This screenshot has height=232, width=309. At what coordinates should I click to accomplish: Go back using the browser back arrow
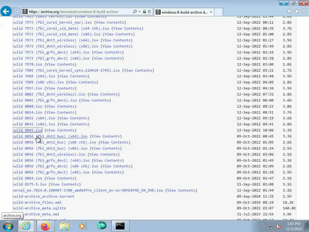pos(6,11)
